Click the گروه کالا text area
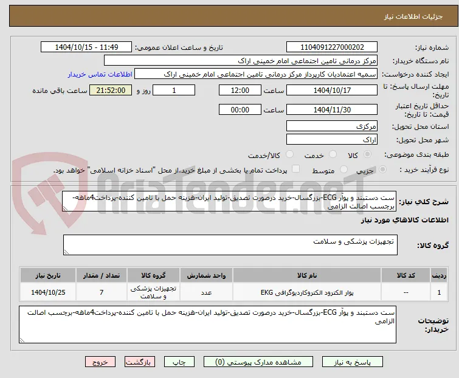Screen dimensions: 459x378 tap(230, 245)
